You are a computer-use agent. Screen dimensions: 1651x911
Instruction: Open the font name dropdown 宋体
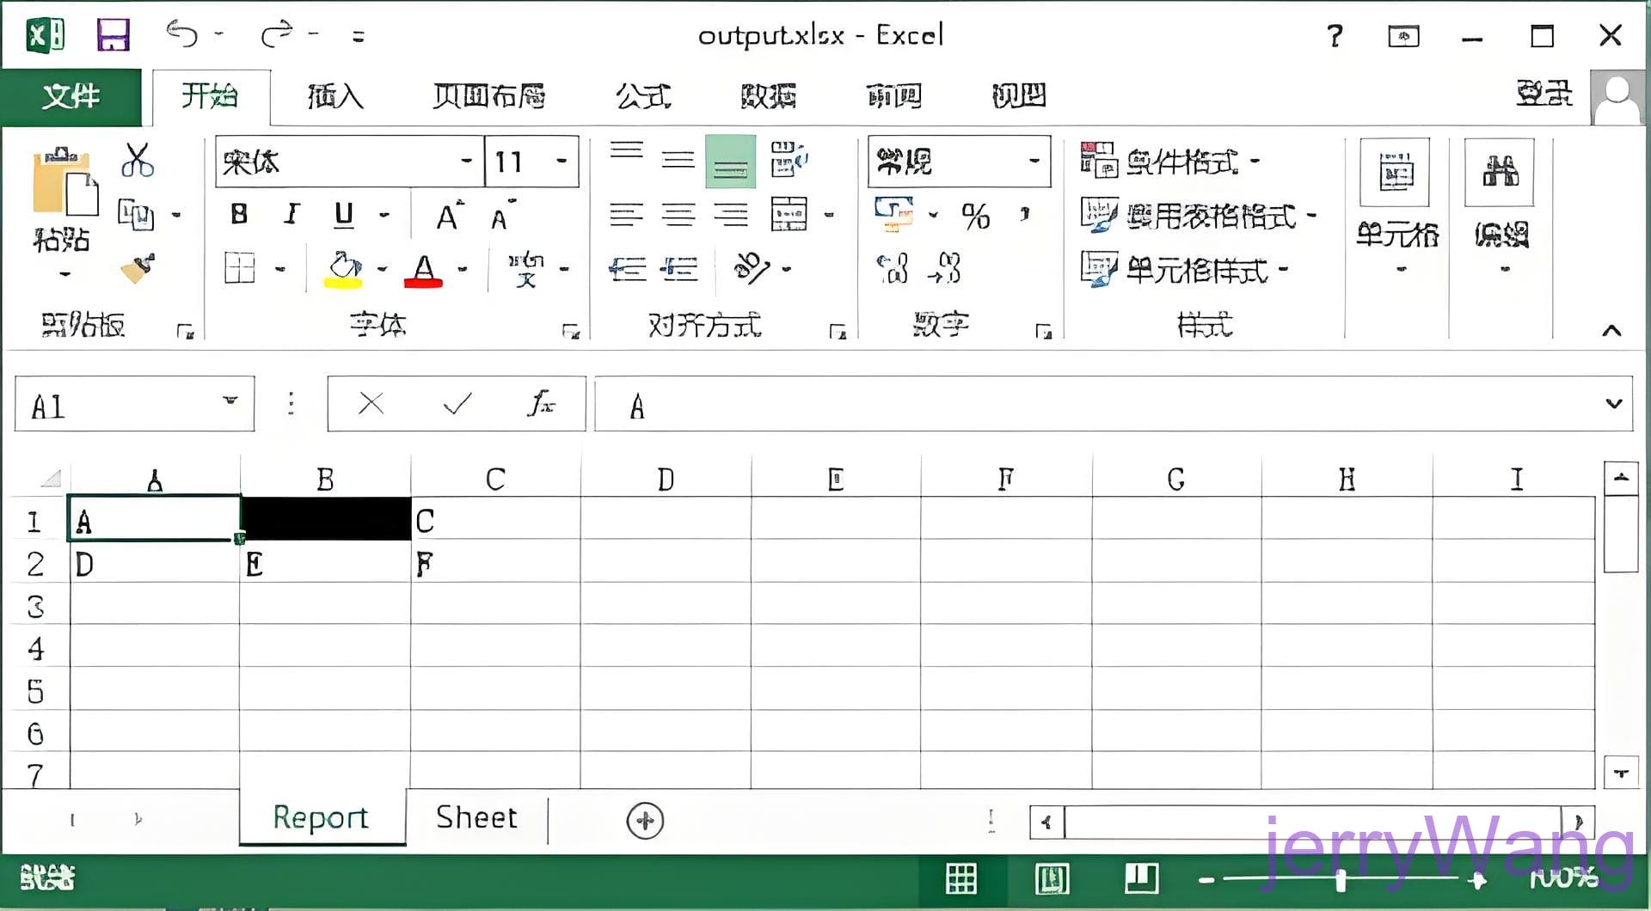point(466,161)
